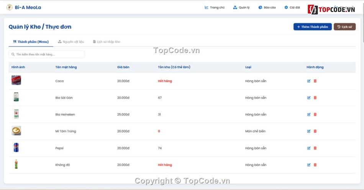Delete the Mì Tôm Trứng item

pos(315,131)
